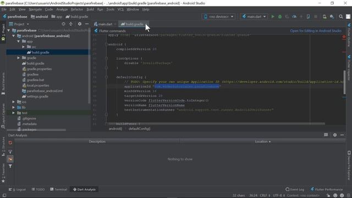
Task: Open the main.dart run configuration dropdown
Action: [254, 16]
